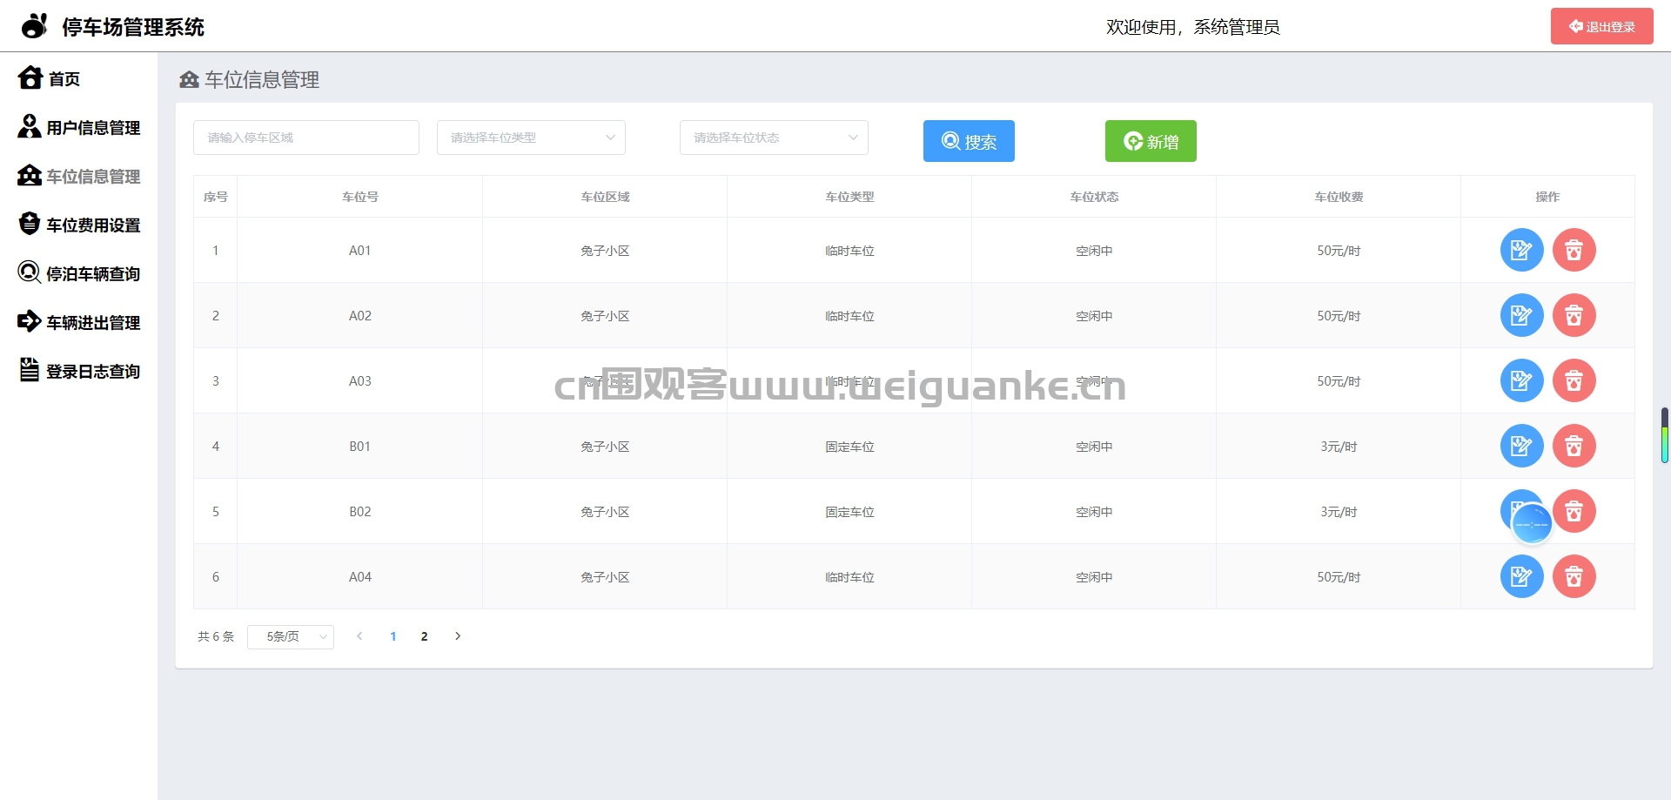The height and width of the screenshot is (800, 1671).
Task: Click 固定车位 in row B01
Action: click(849, 447)
